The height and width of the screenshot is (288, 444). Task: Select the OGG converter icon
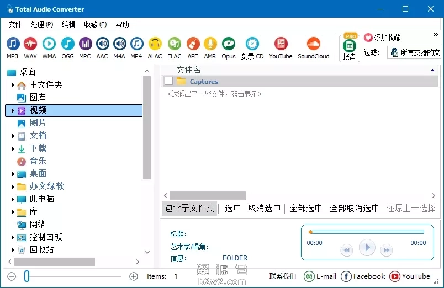click(x=67, y=47)
